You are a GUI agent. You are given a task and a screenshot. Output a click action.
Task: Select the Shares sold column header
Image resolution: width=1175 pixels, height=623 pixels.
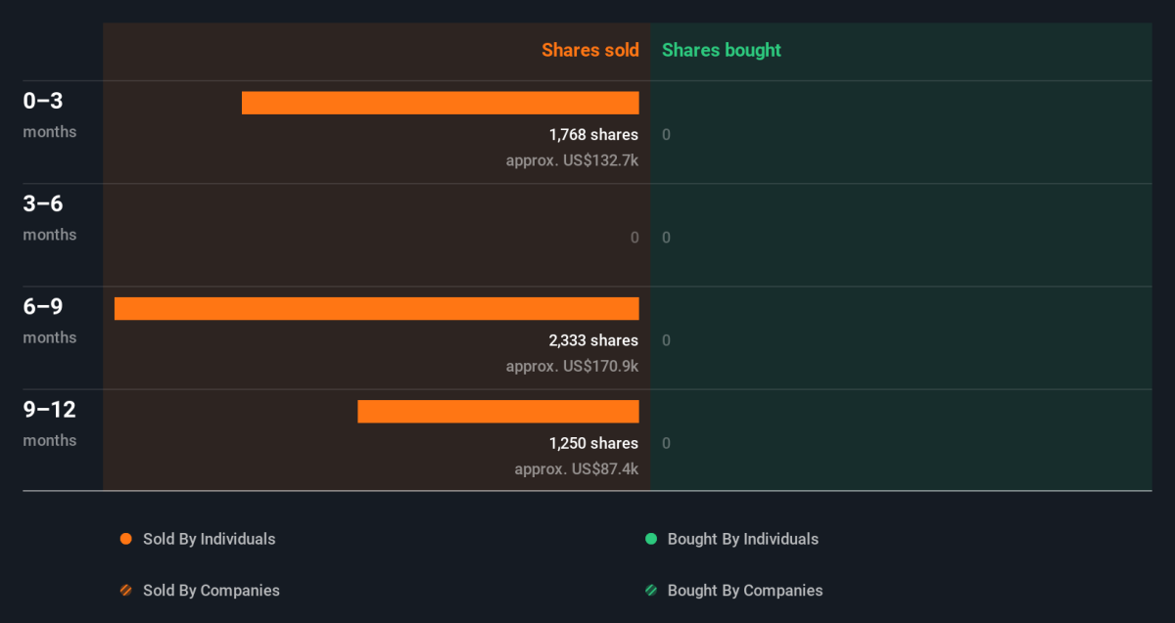tap(590, 50)
